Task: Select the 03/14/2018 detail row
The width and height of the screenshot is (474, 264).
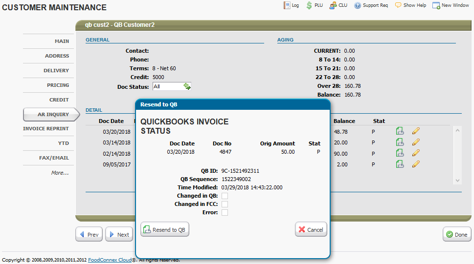Action: pos(117,142)
